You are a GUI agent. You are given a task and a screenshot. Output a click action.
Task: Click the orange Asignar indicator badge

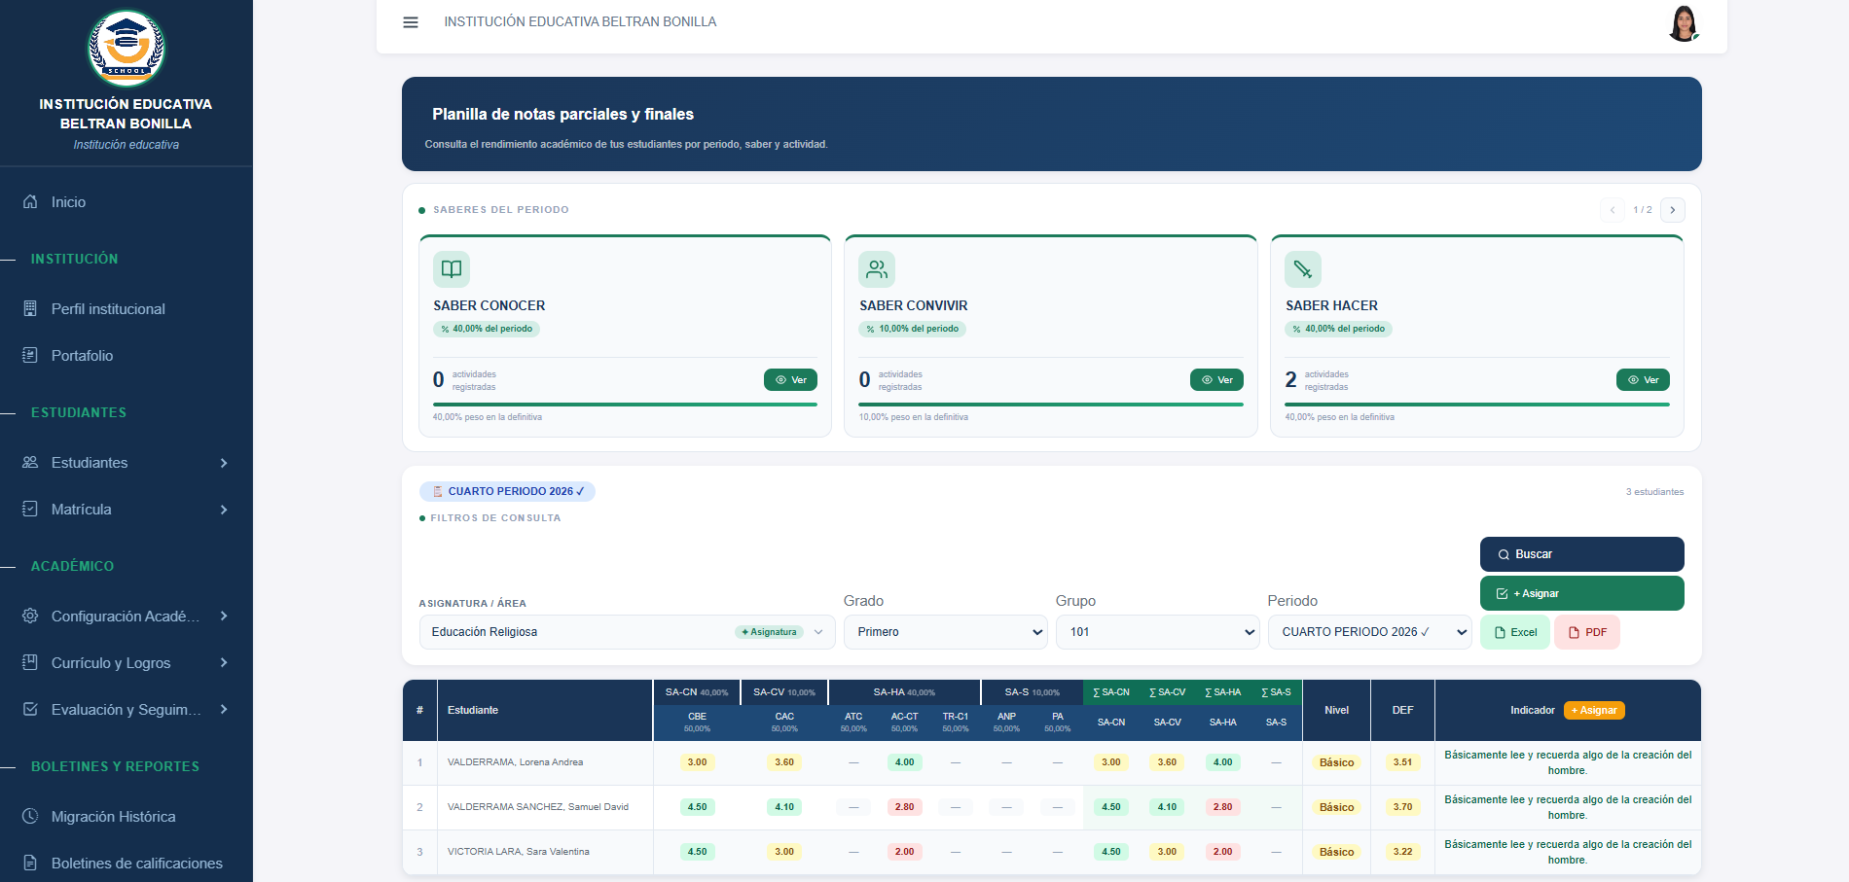[x=1594, y=710]
